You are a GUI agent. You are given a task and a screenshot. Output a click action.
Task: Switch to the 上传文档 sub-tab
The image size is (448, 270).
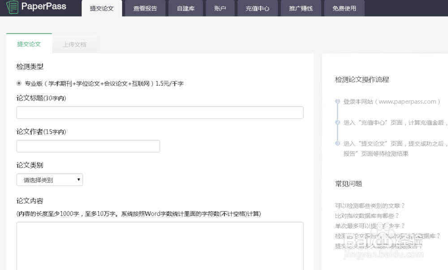coord(74,45)
